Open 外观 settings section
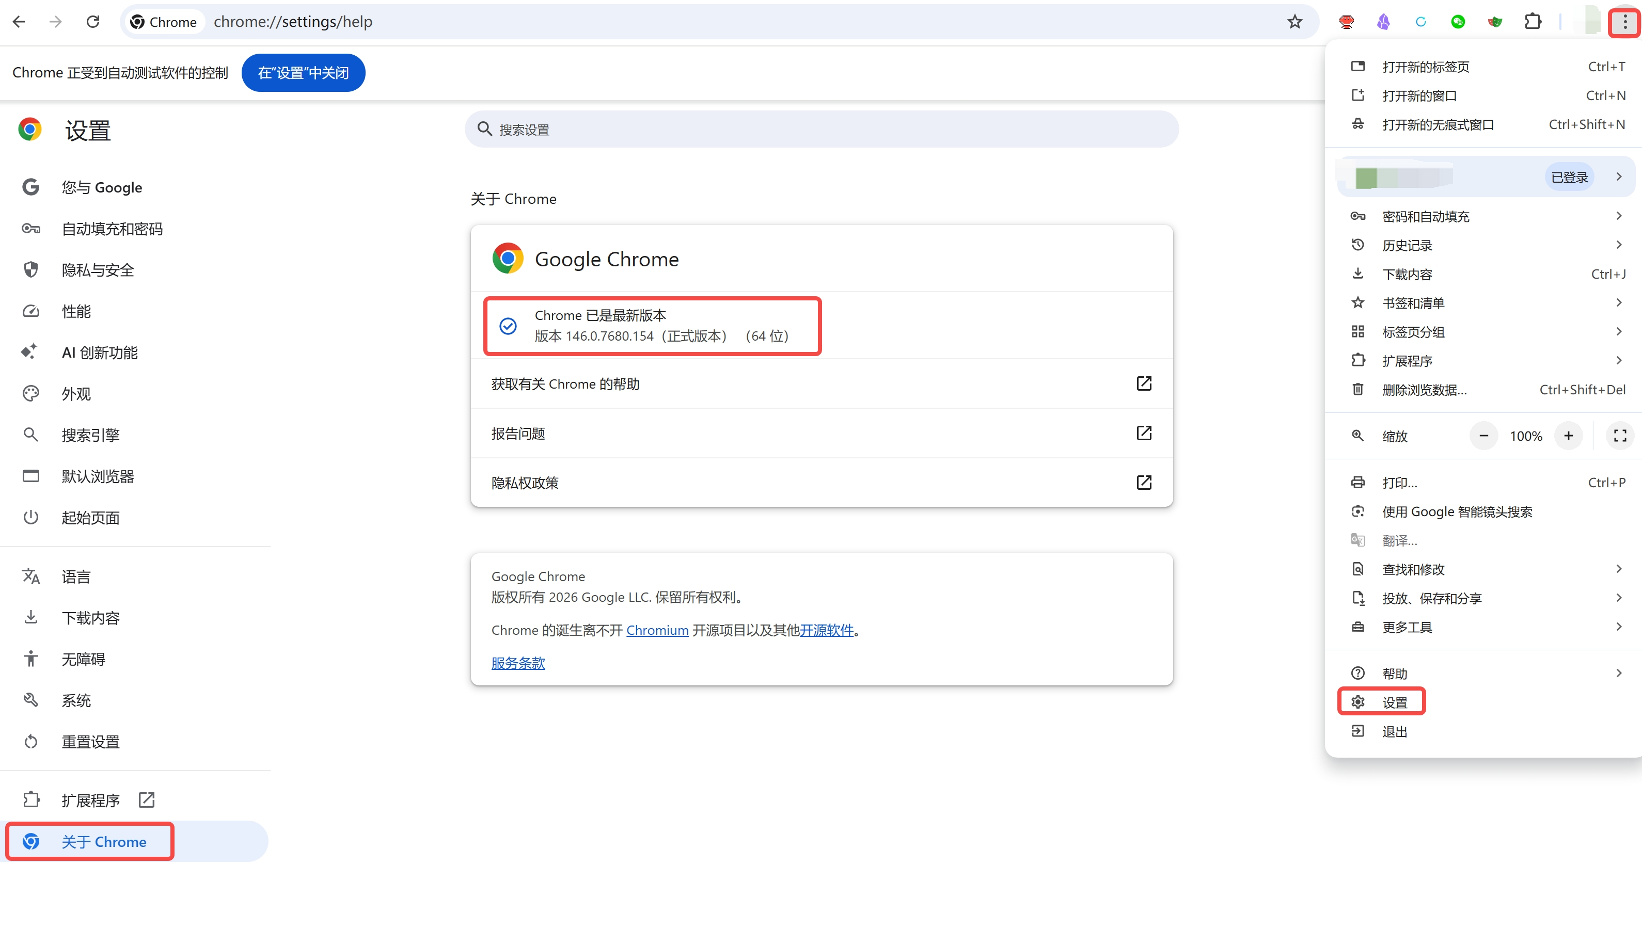The width and height of the screenshot is (1642, 929). click(x=135, y=394)
